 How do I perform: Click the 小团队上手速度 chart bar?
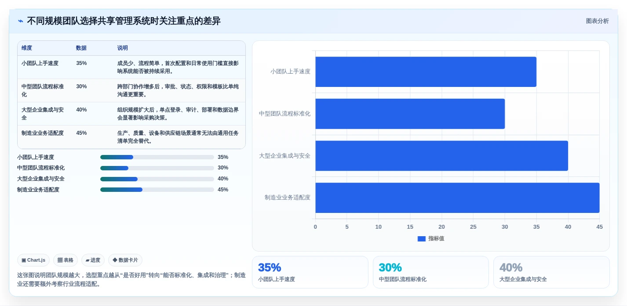(426, 72)
